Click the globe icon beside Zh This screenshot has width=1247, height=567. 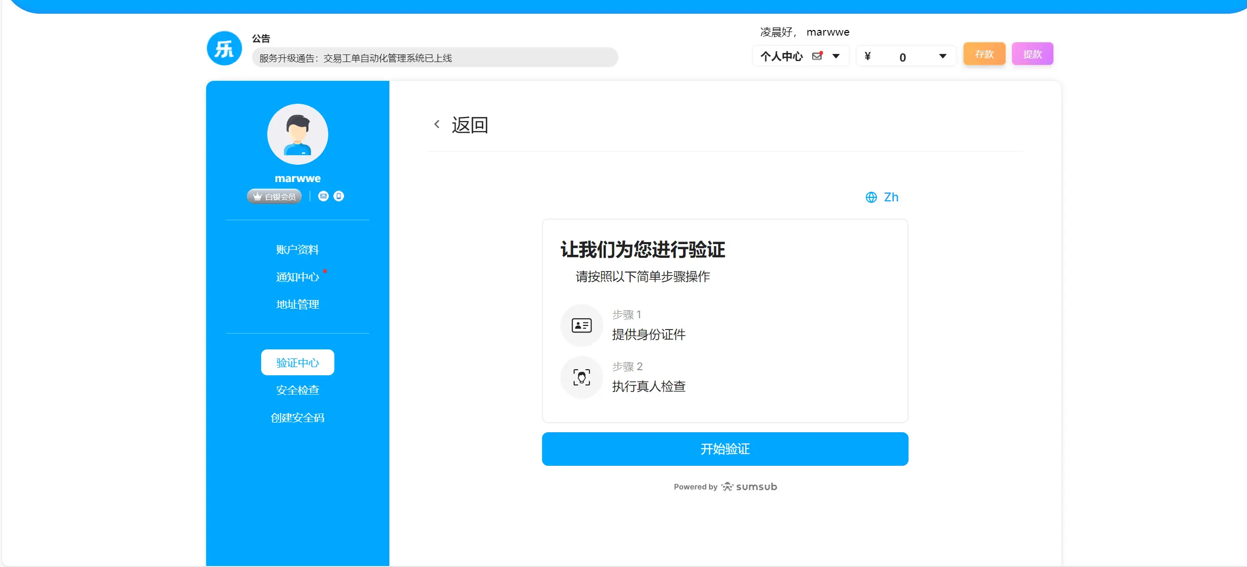pos(871,197)
